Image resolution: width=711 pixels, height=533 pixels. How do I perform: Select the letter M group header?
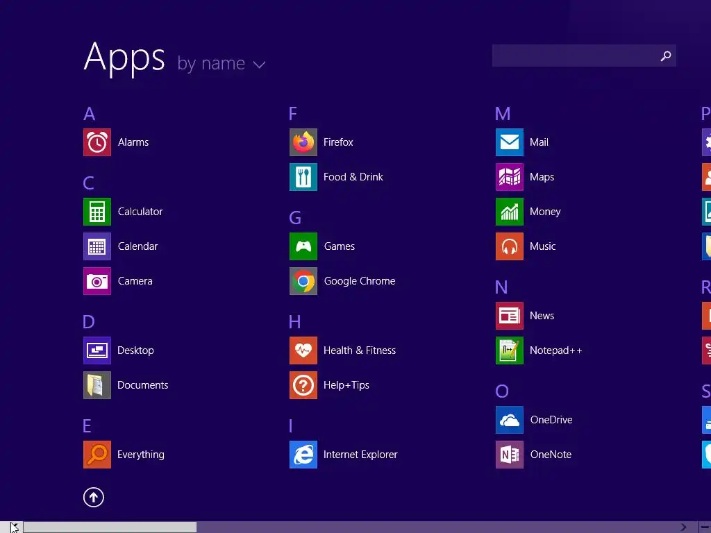(x=503, y=114)
